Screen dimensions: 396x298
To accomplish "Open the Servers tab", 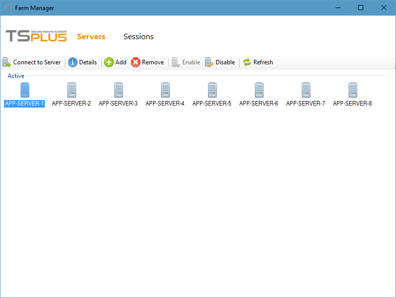I will 91,37.
